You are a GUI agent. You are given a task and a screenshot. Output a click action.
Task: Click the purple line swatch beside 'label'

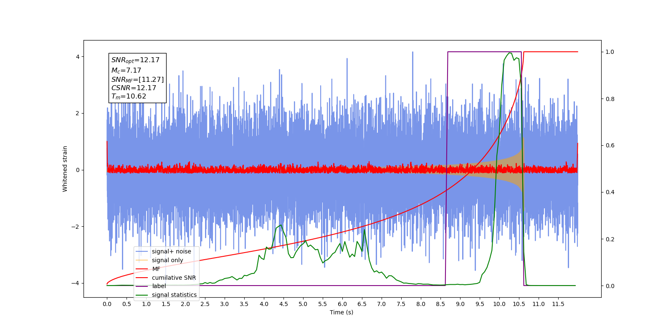142,286
